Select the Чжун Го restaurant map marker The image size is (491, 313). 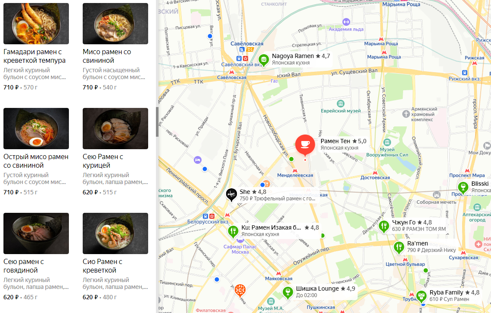pyautogui.click(x=384, y=226)
